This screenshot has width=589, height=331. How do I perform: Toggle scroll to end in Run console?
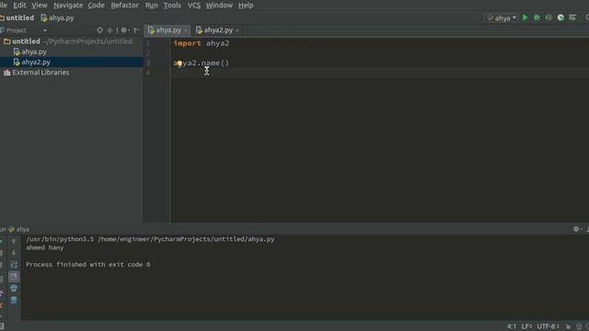[14, 277]
